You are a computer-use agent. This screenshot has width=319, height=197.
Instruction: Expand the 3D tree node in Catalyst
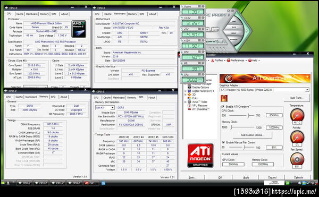pyautogui.click(x=186, y=95)
